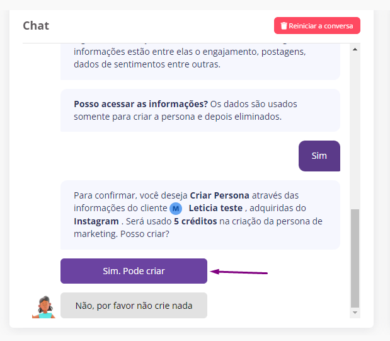Click the Para confirmar confirmation message bubble

[200, 215]
